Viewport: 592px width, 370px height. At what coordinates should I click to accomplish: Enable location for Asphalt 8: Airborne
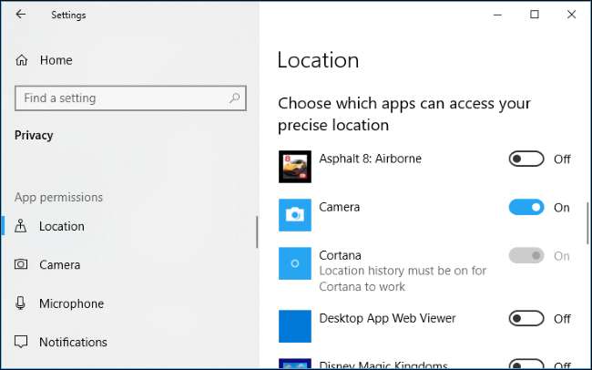tap(526, 159)
